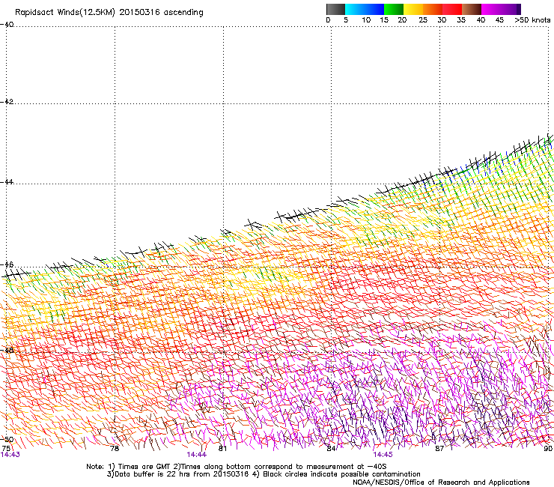Click the brown 35-40 knots color band
Screen dimensions: 554x487
472,9
